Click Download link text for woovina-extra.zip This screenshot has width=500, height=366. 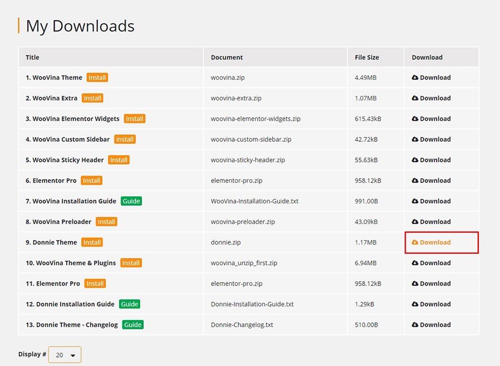[435, 98]
